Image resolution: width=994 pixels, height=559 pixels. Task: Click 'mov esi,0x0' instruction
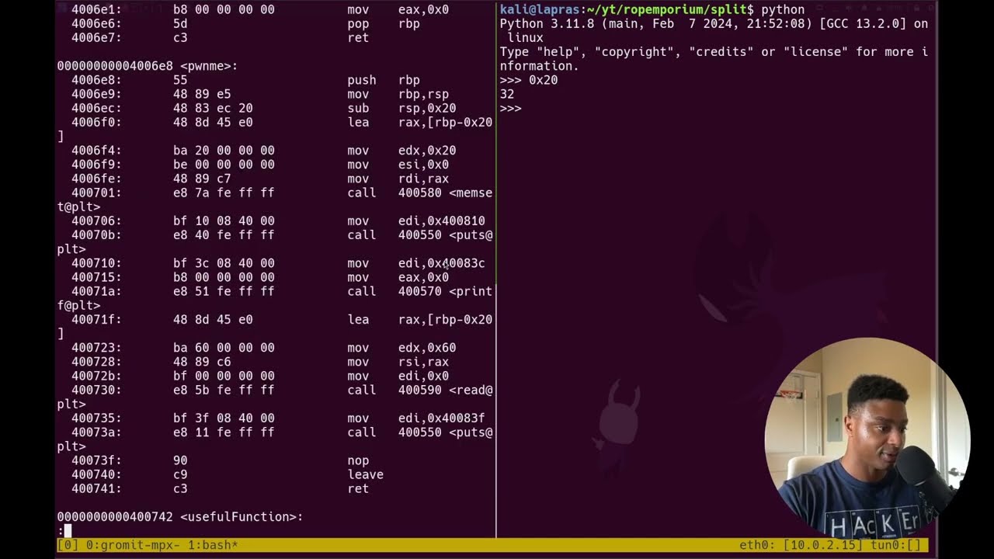[x=398, y=165]
